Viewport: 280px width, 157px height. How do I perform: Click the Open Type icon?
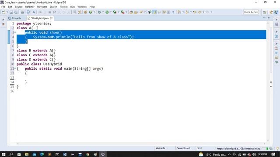pyautogui.click(x=131, y=12)
